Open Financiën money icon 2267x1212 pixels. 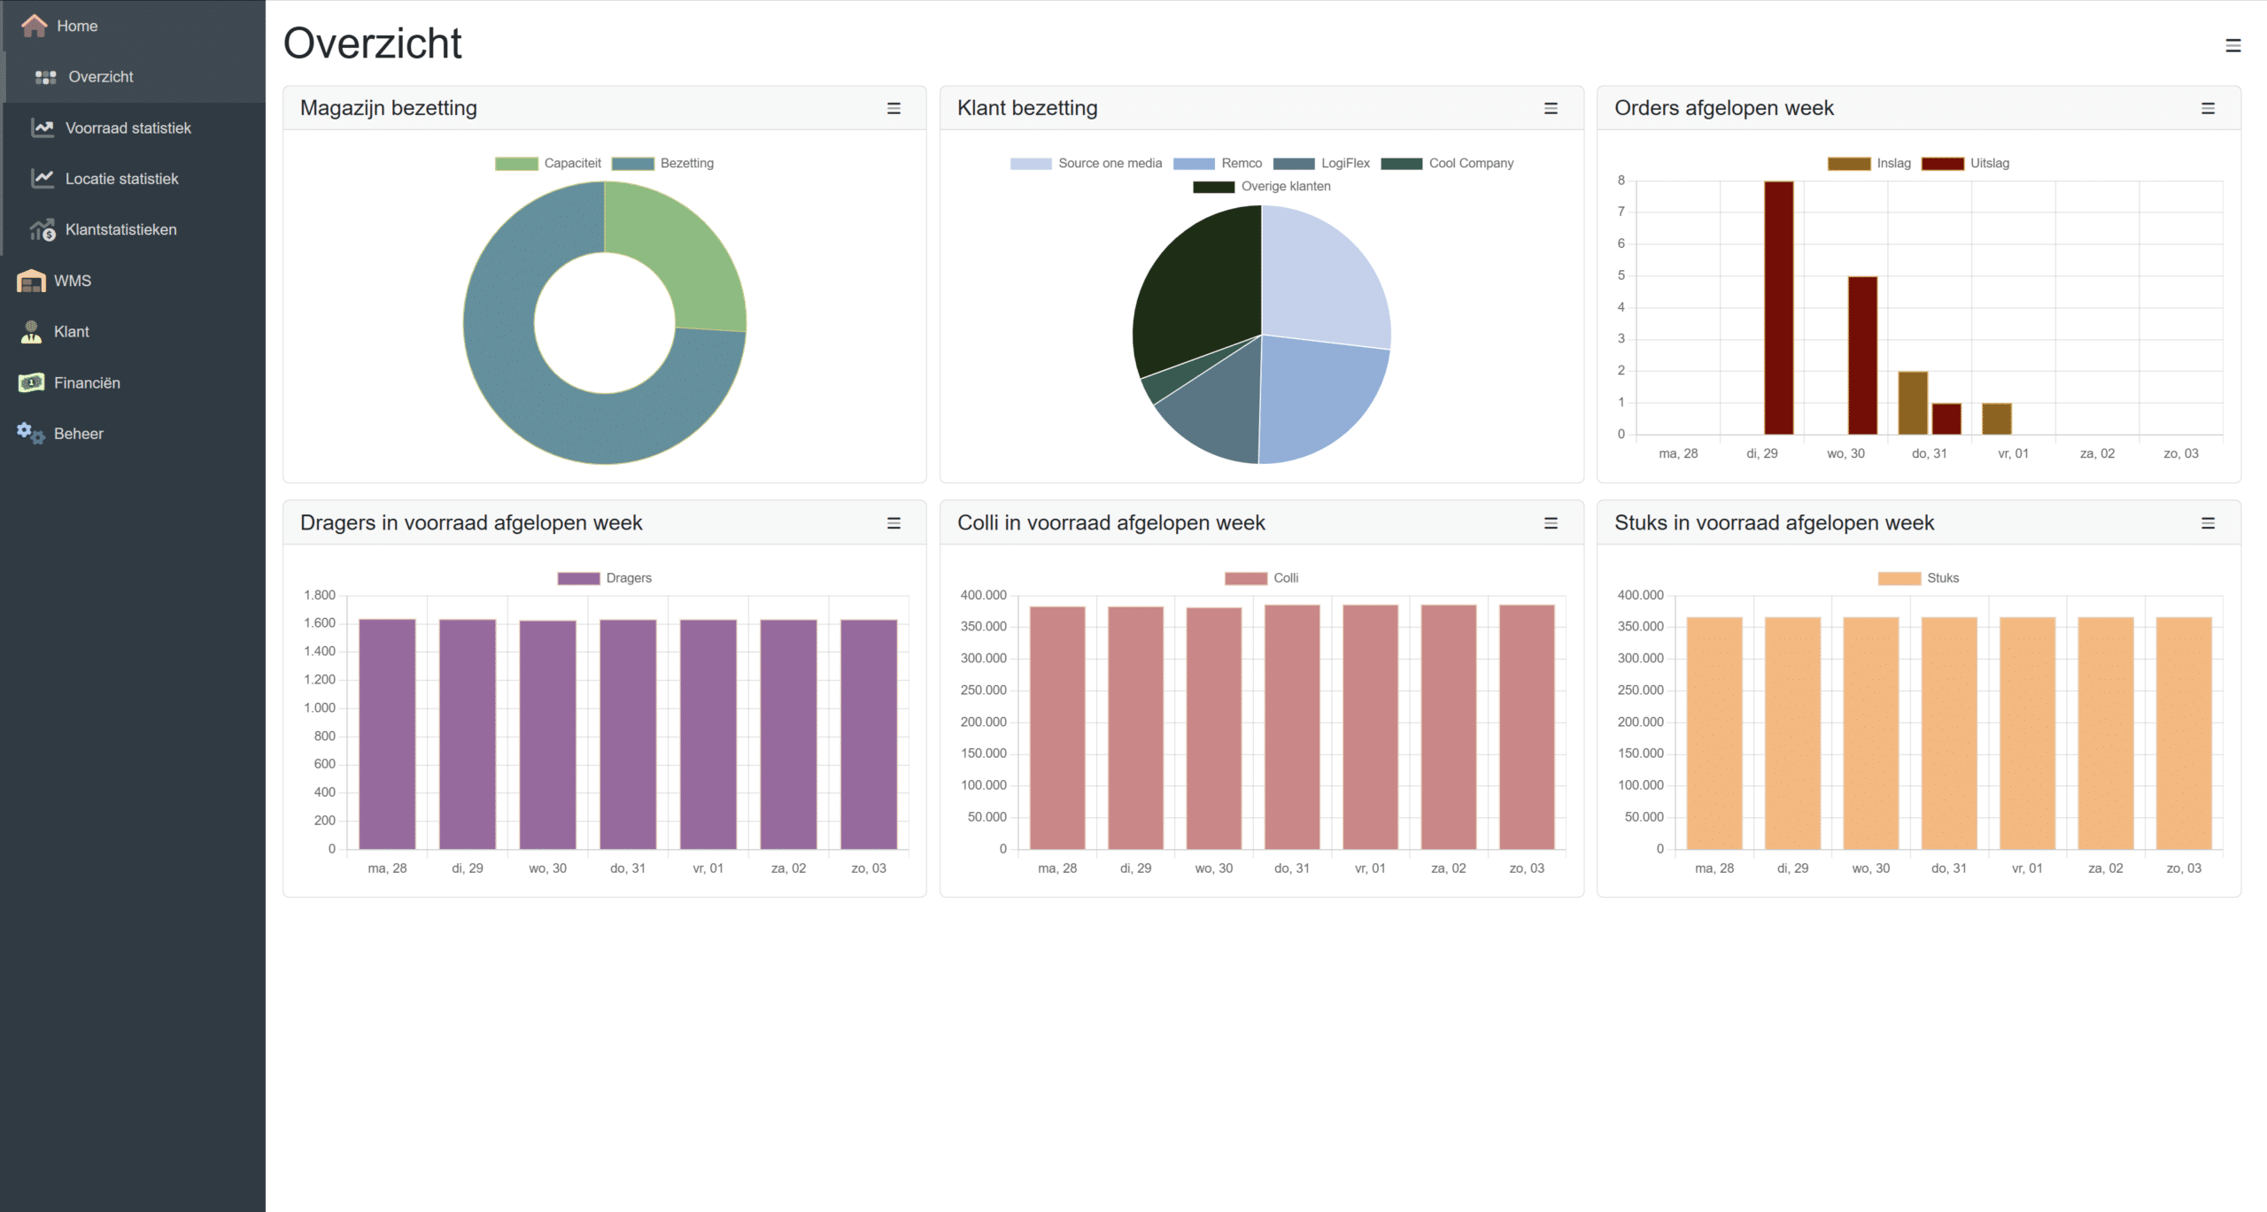click(x=31, y=382)
